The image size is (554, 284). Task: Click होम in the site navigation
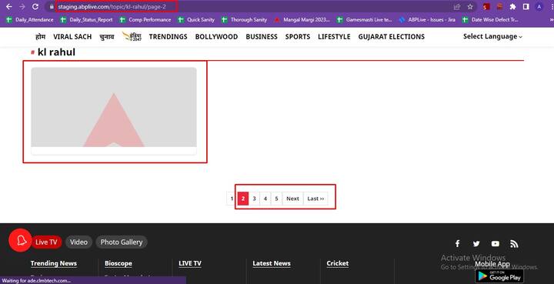[40, 37]
